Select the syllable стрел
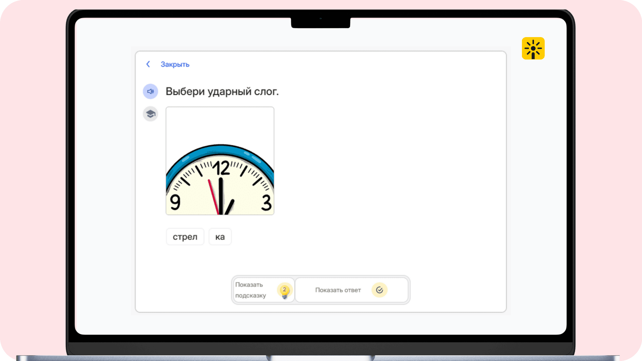The image size is (642, 361). coord(185,237)
